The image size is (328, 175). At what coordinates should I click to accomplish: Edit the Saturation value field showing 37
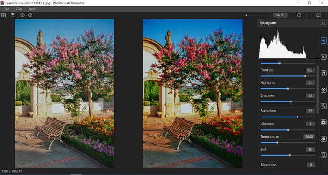coord(310,111)
